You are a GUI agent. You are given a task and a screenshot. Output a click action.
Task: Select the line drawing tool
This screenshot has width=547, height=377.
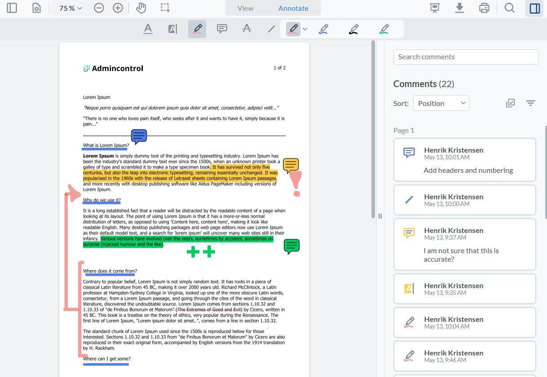click(x=271, y=29)
